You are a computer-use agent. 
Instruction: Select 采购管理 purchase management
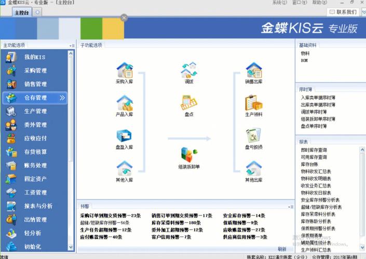35,70
